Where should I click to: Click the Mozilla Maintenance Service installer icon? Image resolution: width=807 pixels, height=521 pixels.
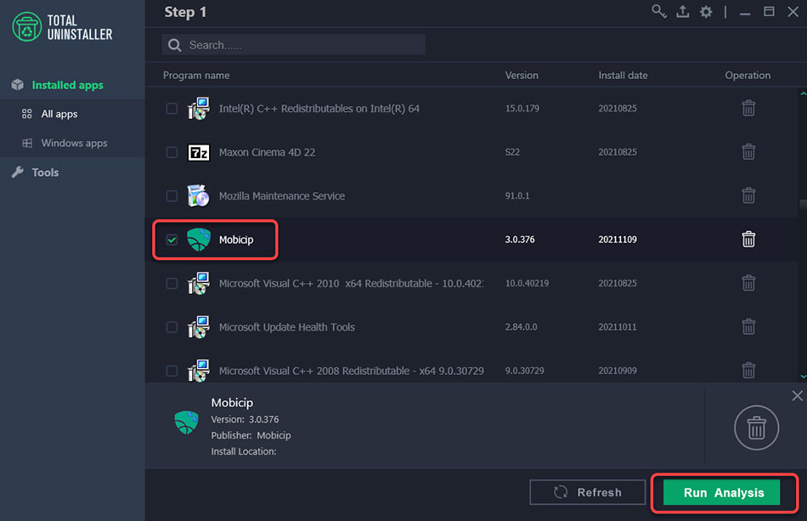[x=199, y=195]
